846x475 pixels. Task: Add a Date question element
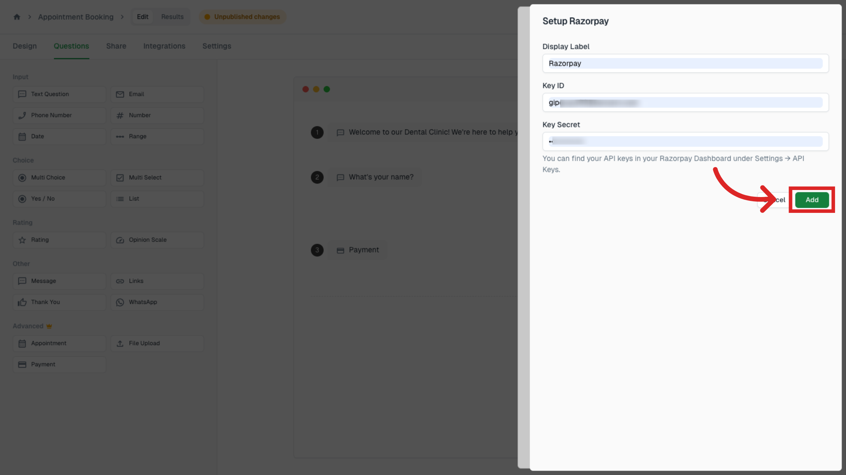[59, 137]
